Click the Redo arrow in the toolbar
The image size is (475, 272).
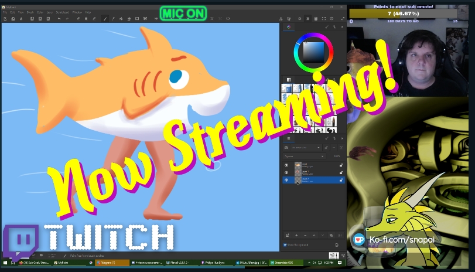coord(67,19)
